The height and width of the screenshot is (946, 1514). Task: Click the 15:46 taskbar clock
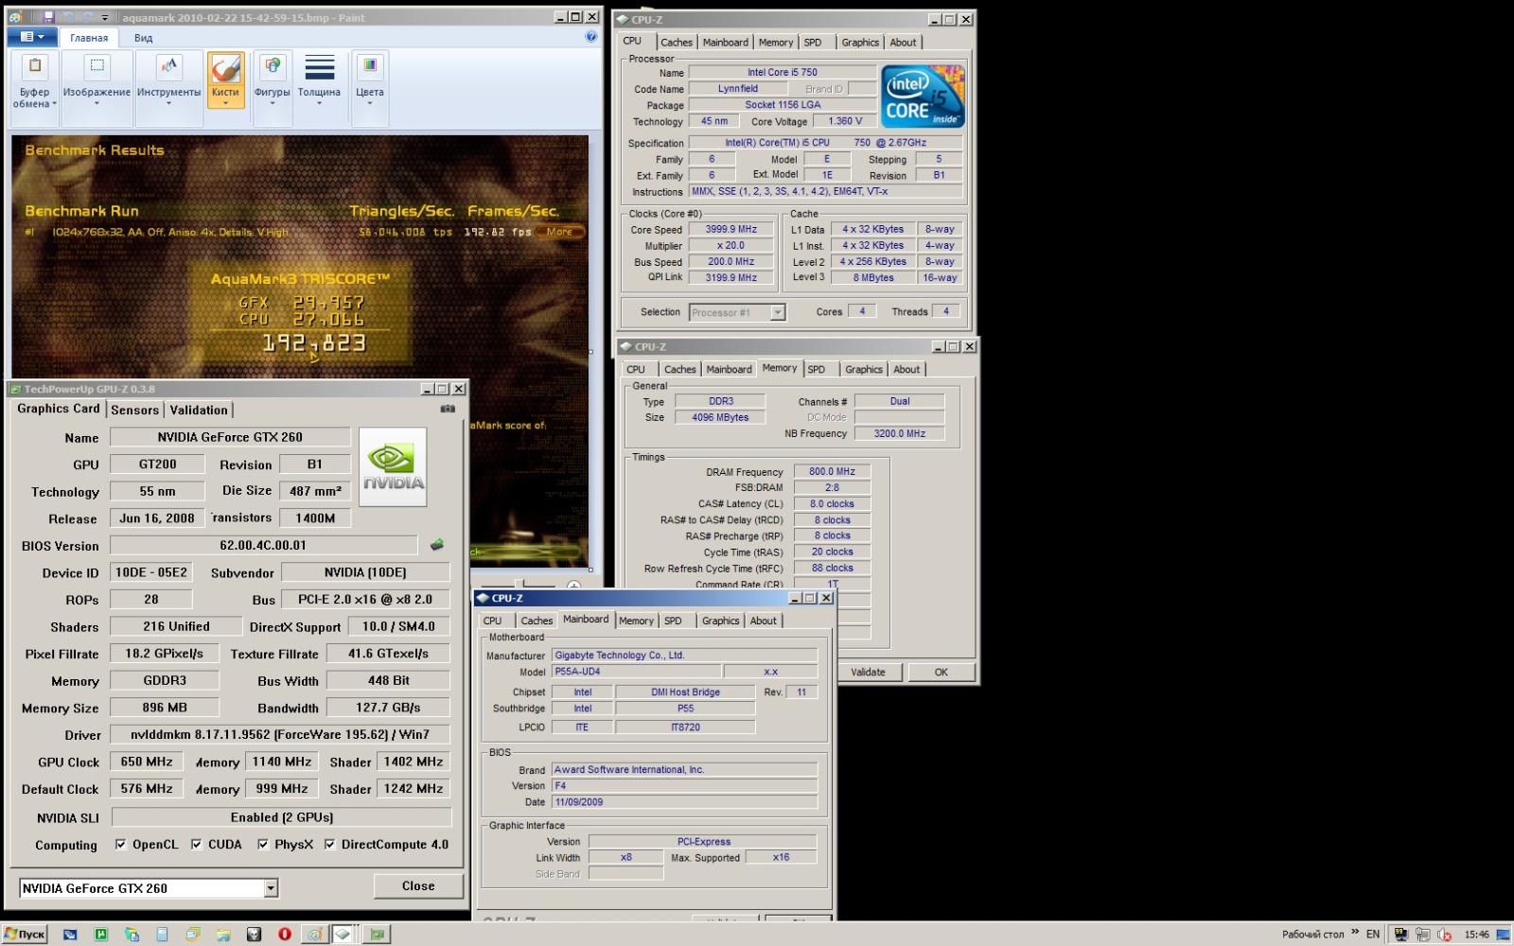[1477, 935]
